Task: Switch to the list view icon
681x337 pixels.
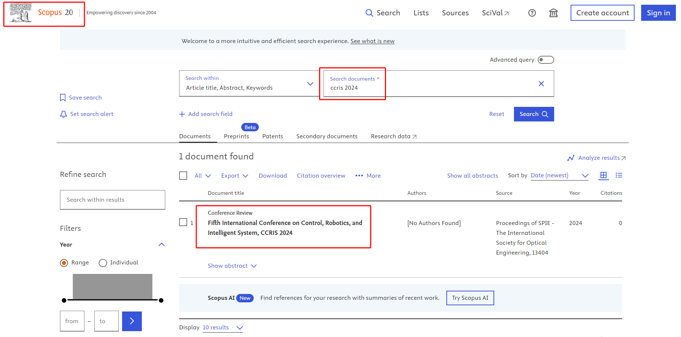Action: click(619, 175)
